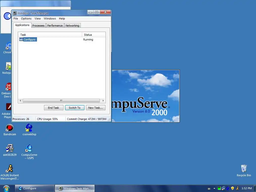Switch to the Processes tab

[x=38, y=25]
